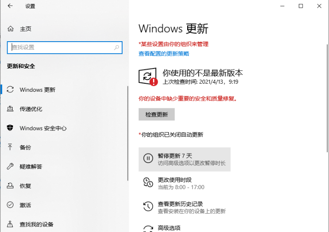Click the wrench icon for 疑难解答
The image size is (329, 232).
coord(10,166)
